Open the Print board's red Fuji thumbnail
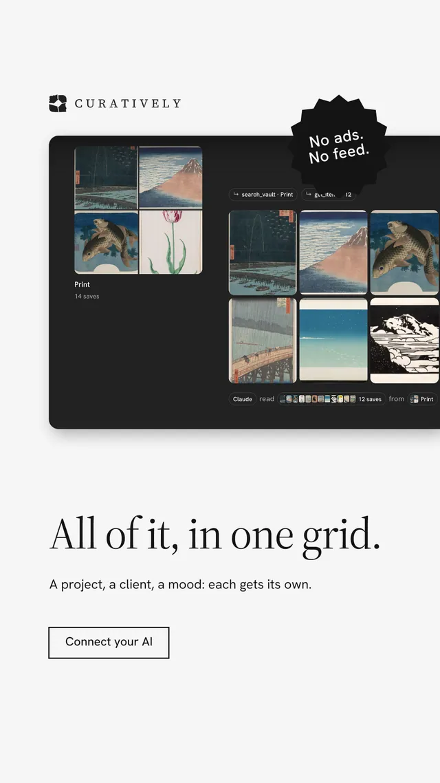 [x=170, y=178]
